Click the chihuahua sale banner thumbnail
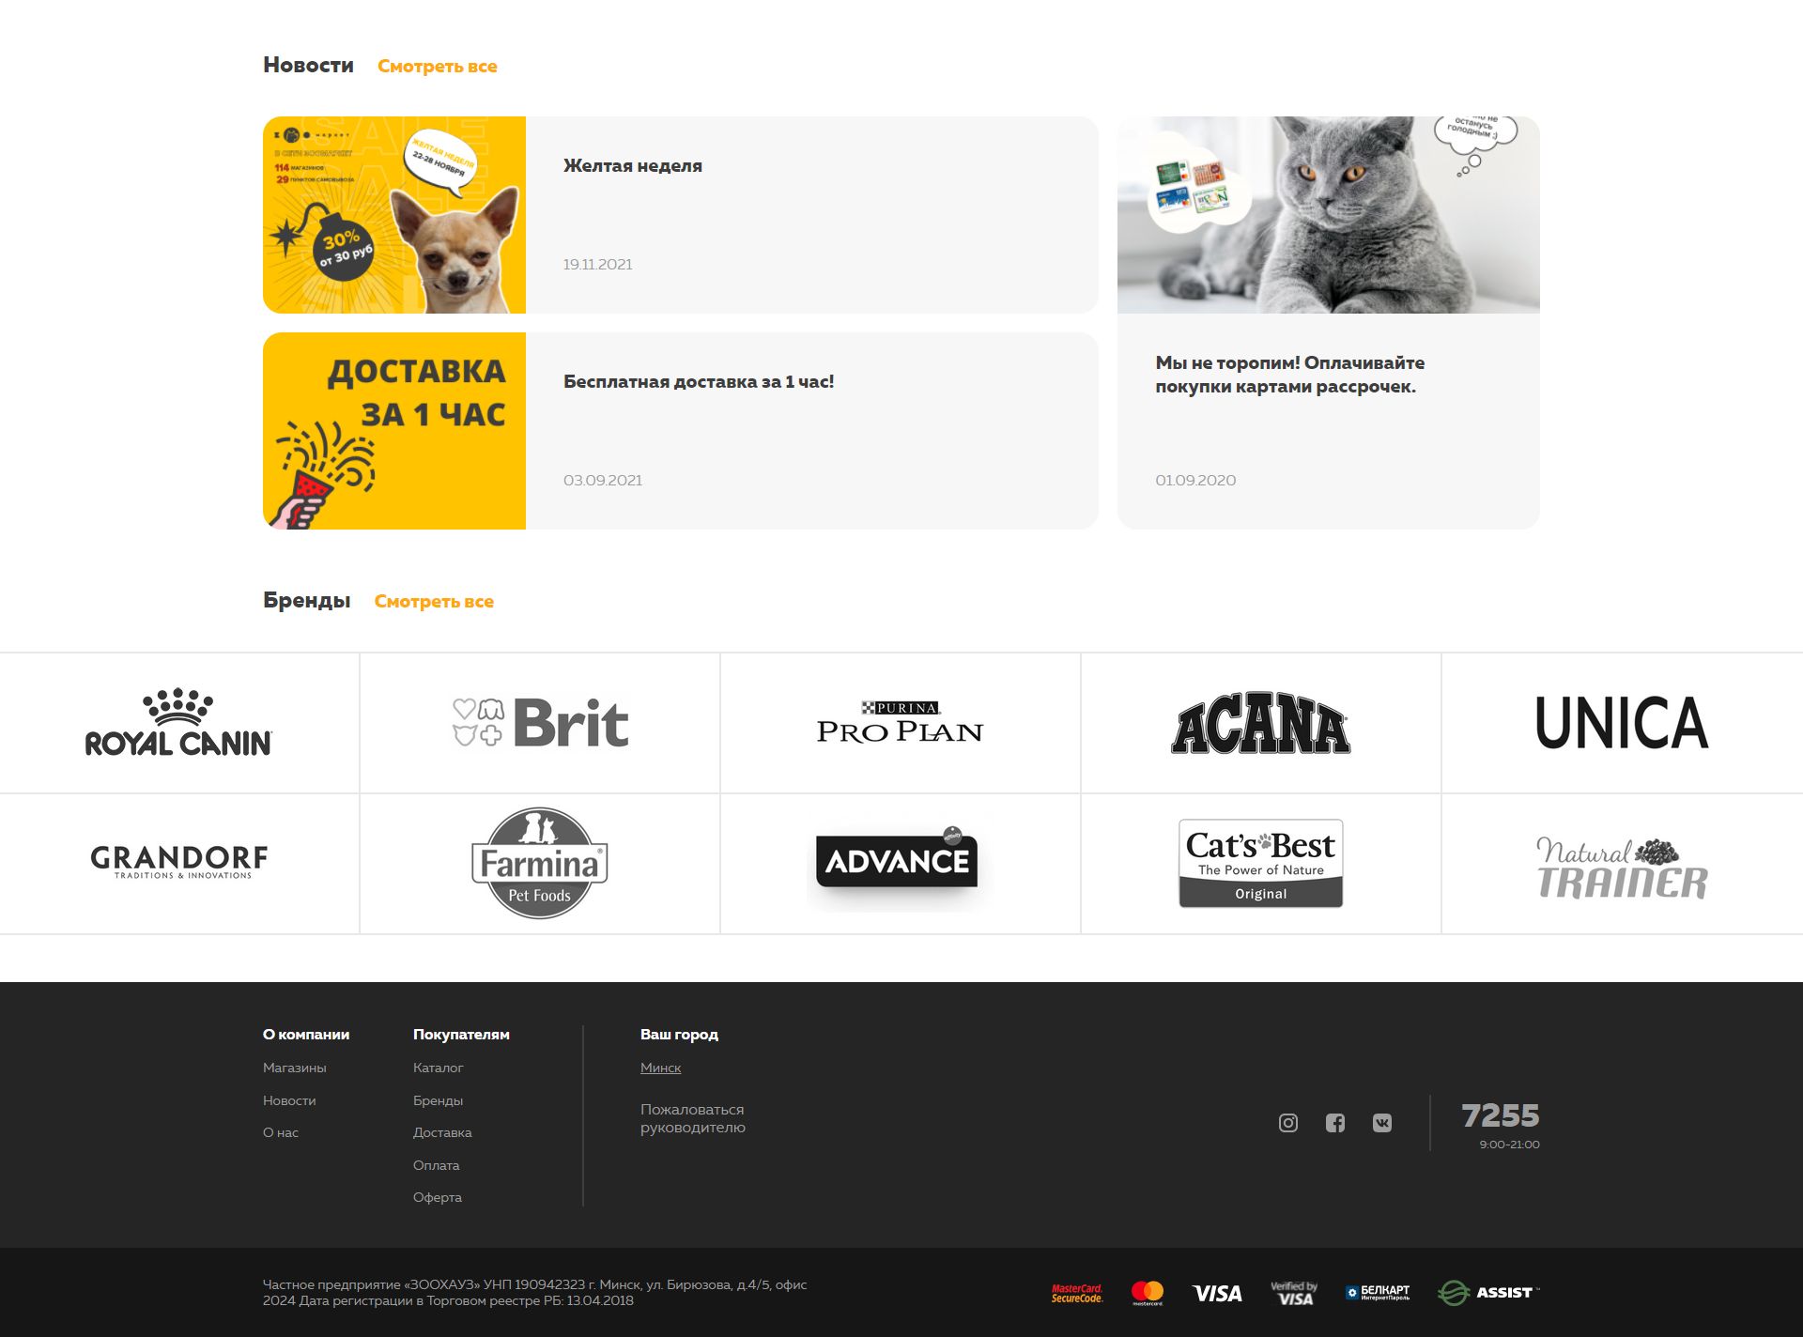The image size is (1803, 1337). point(394,215)
